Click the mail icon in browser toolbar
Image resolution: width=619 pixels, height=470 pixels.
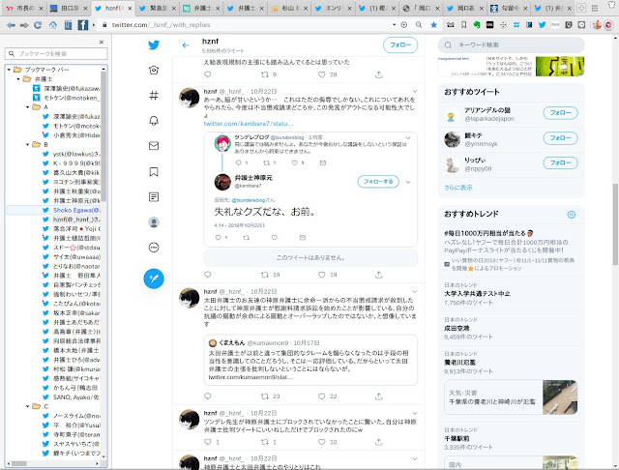coord(451,25)
